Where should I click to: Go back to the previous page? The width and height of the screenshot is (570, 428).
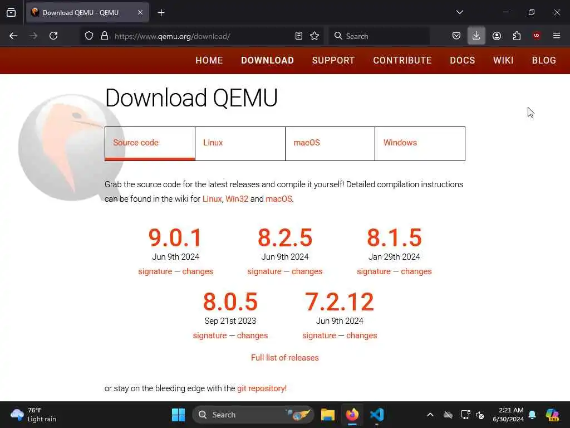tap(13, 36)
